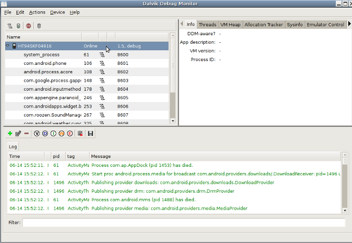The image size is (352, 243).
Task: Open the Device menu
Action: tap(57, 12)
